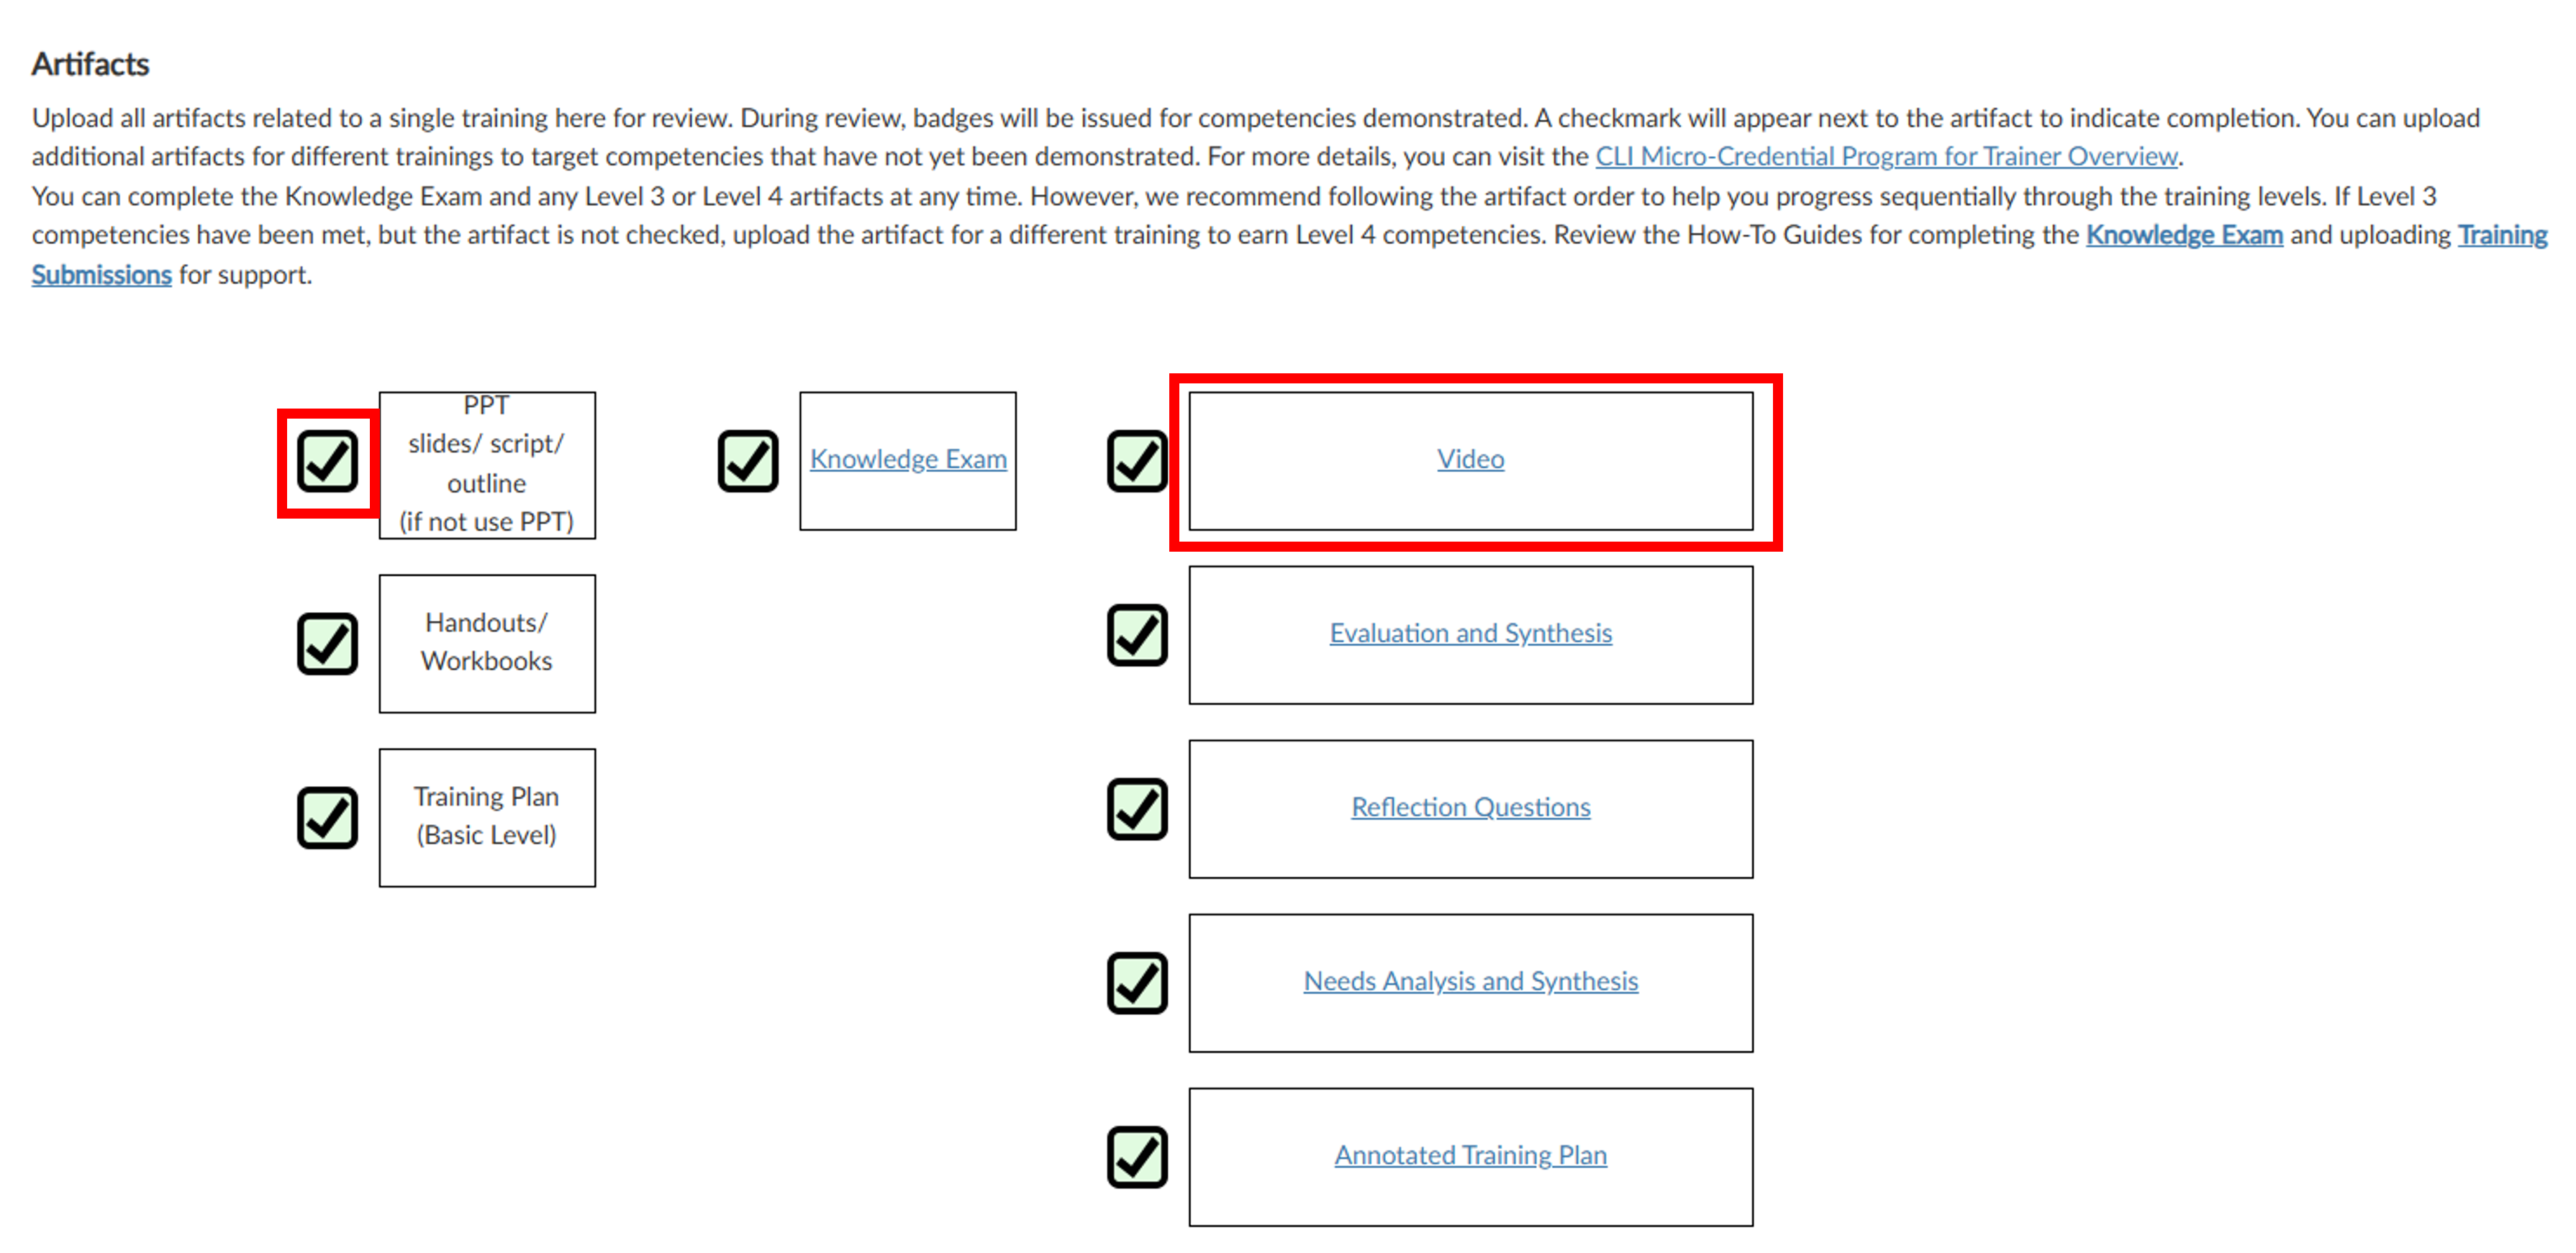Open the Annotated Training Plan link
Viewport: 2576px width, 1253px height.
(1470, 1155)
